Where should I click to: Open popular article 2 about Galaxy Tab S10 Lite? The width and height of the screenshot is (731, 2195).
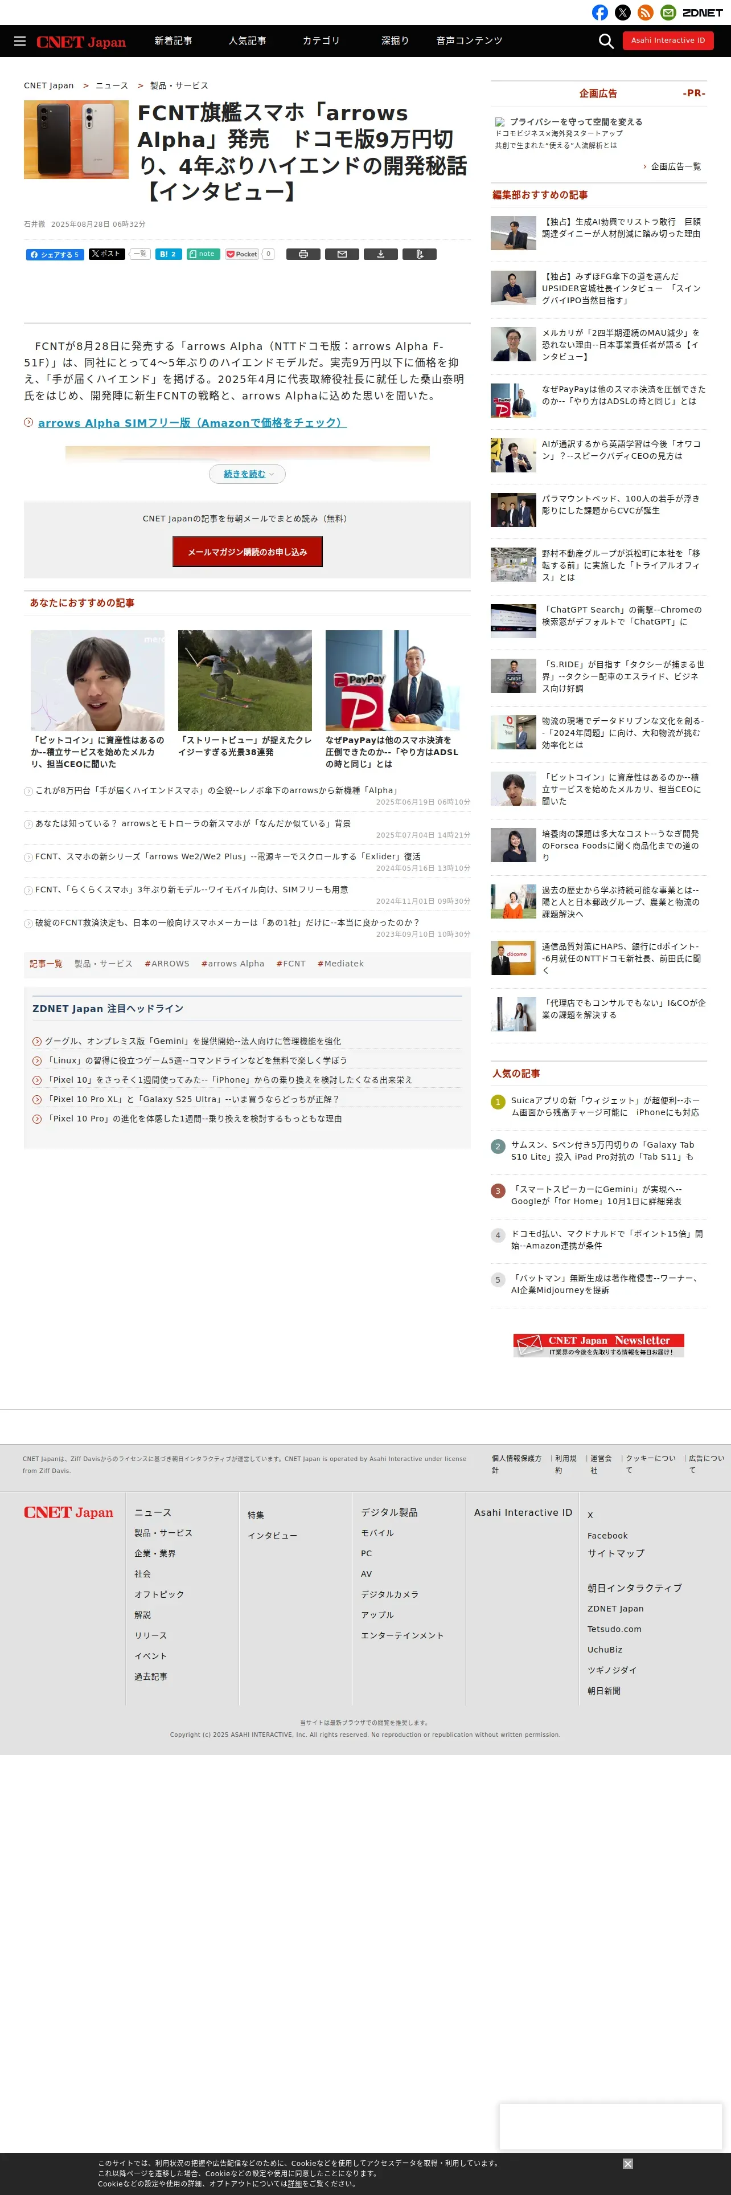(602, 1150)
